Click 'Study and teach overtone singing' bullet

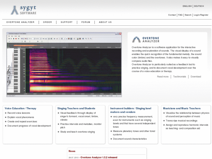78,132
